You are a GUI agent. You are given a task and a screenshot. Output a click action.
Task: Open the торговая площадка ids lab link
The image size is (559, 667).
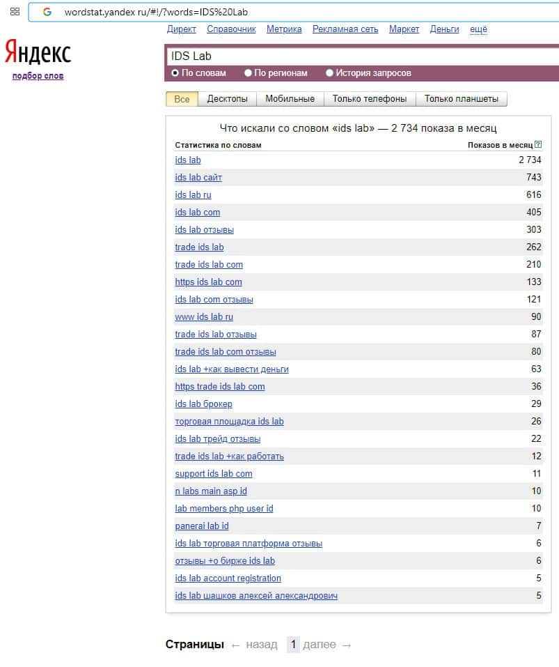click(229, 422)
